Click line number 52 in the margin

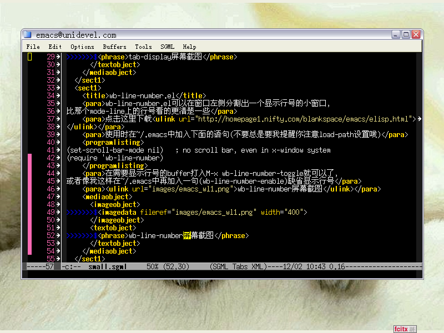click(x=51, y=235)
